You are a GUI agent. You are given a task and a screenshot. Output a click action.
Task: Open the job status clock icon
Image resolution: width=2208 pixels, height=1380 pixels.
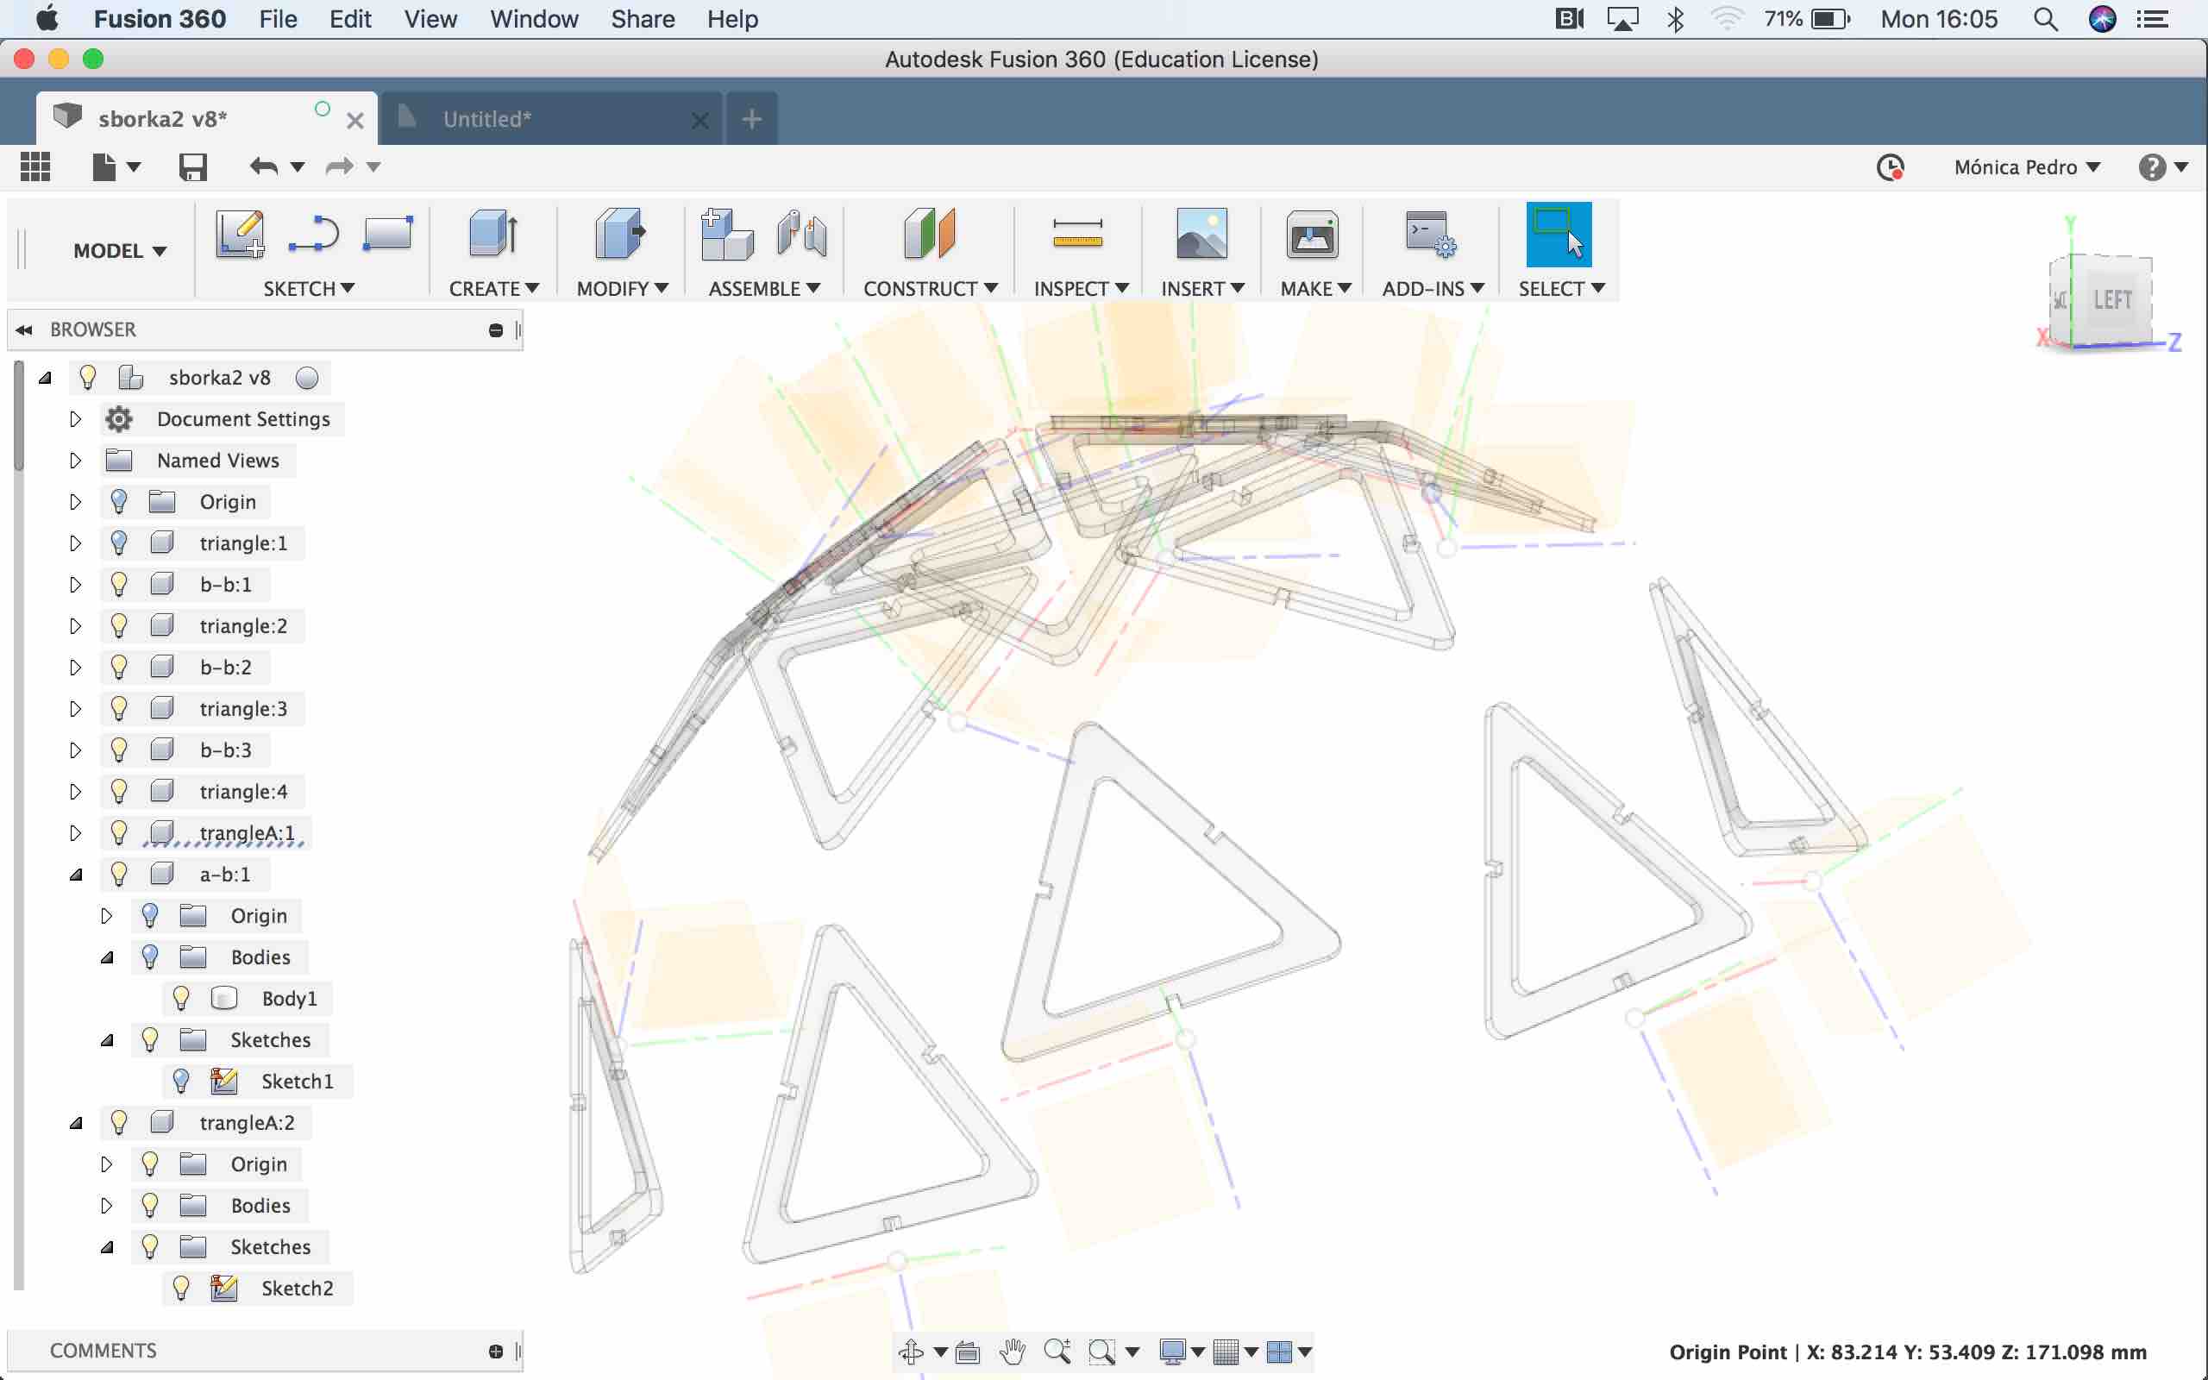(1890, 167)
